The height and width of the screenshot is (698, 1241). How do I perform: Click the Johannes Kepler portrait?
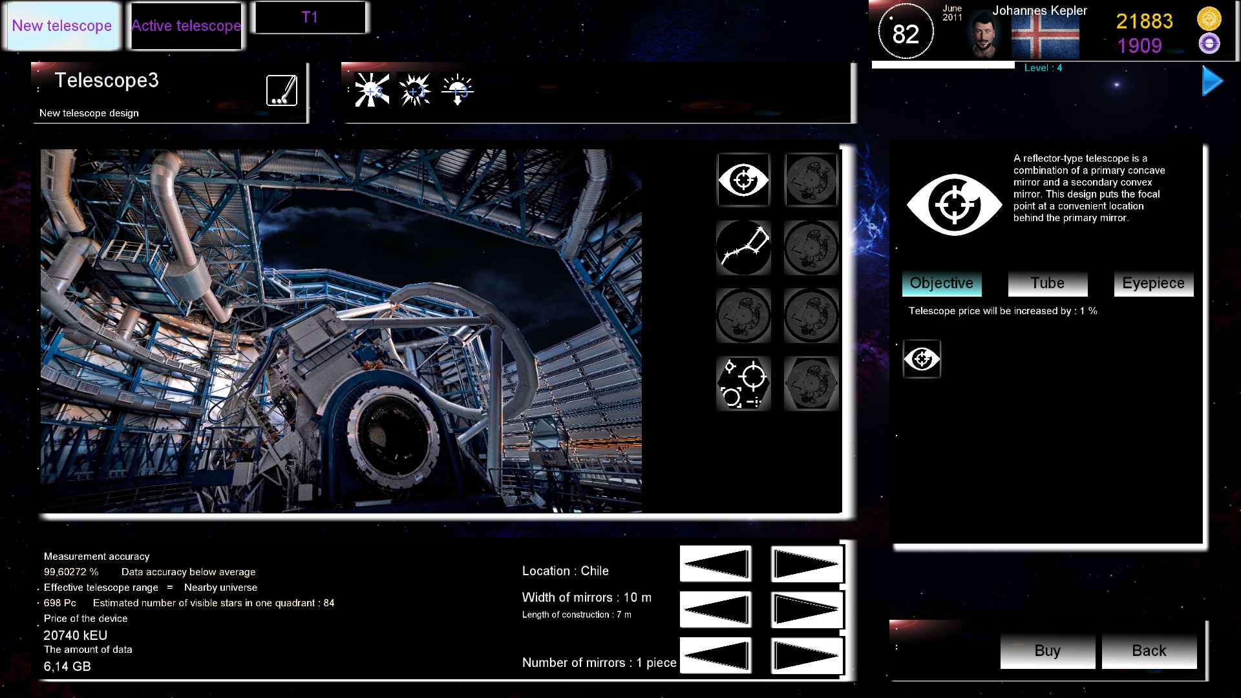tap(982, 32)
